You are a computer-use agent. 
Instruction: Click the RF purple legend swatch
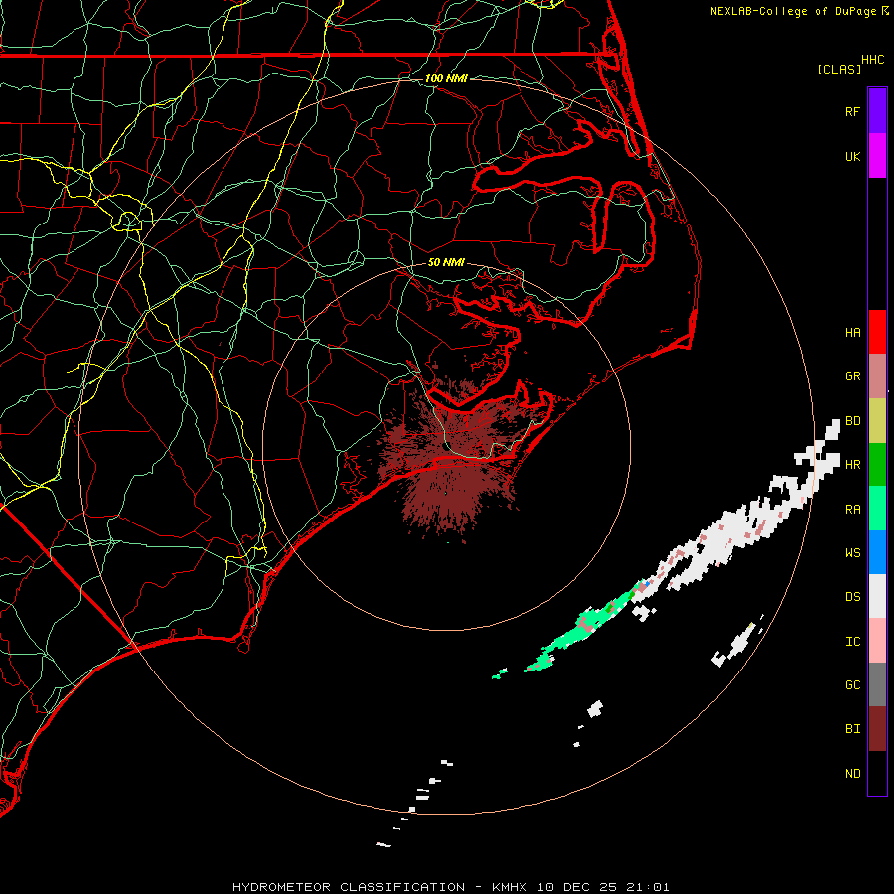coord(877,111)
